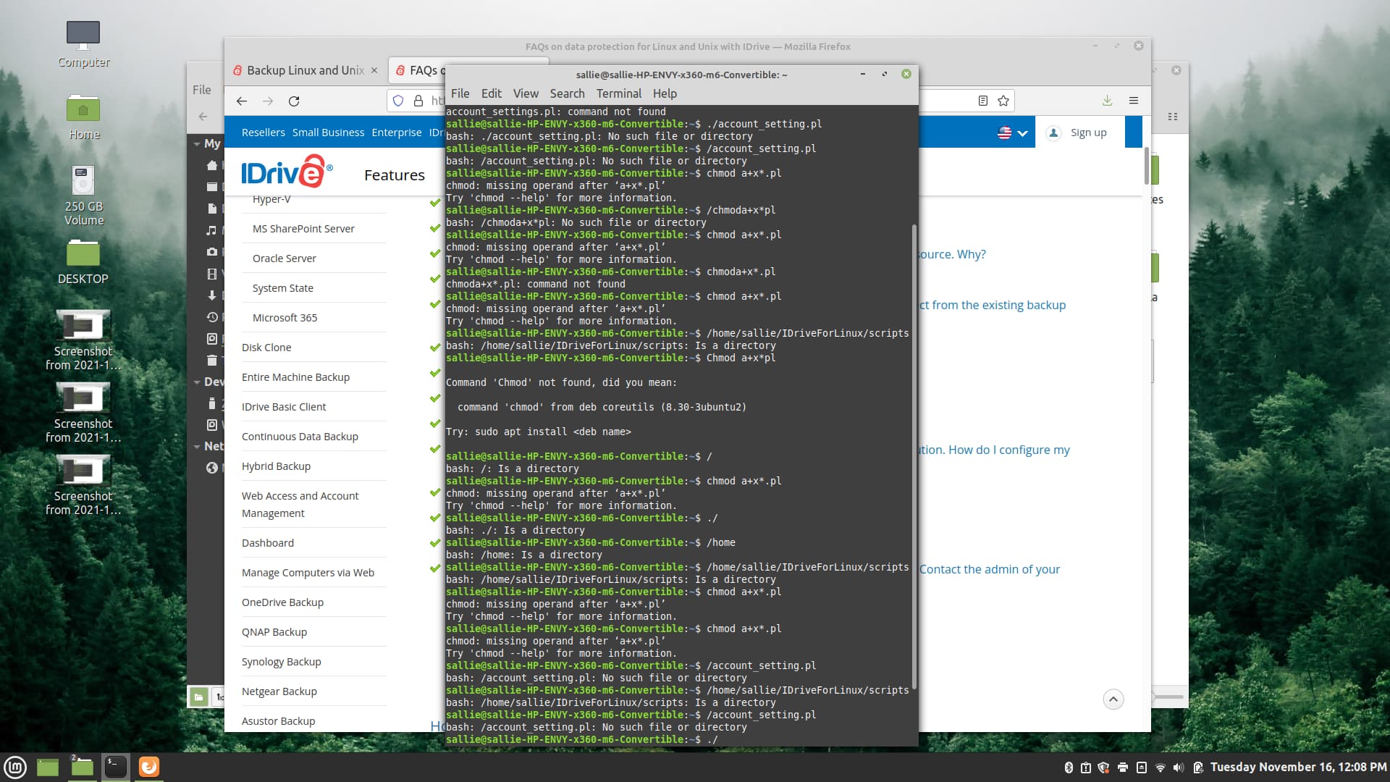The width and height of the screenshot is (1390, 782).
Task: Toggle Firefox reader view icon
Action: tap(982, 101)
